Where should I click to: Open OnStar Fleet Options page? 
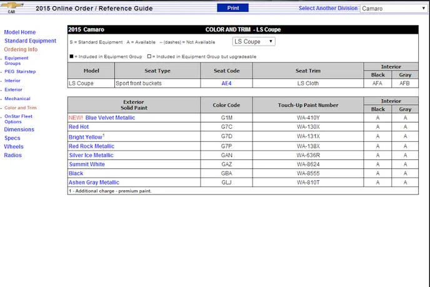18,119
